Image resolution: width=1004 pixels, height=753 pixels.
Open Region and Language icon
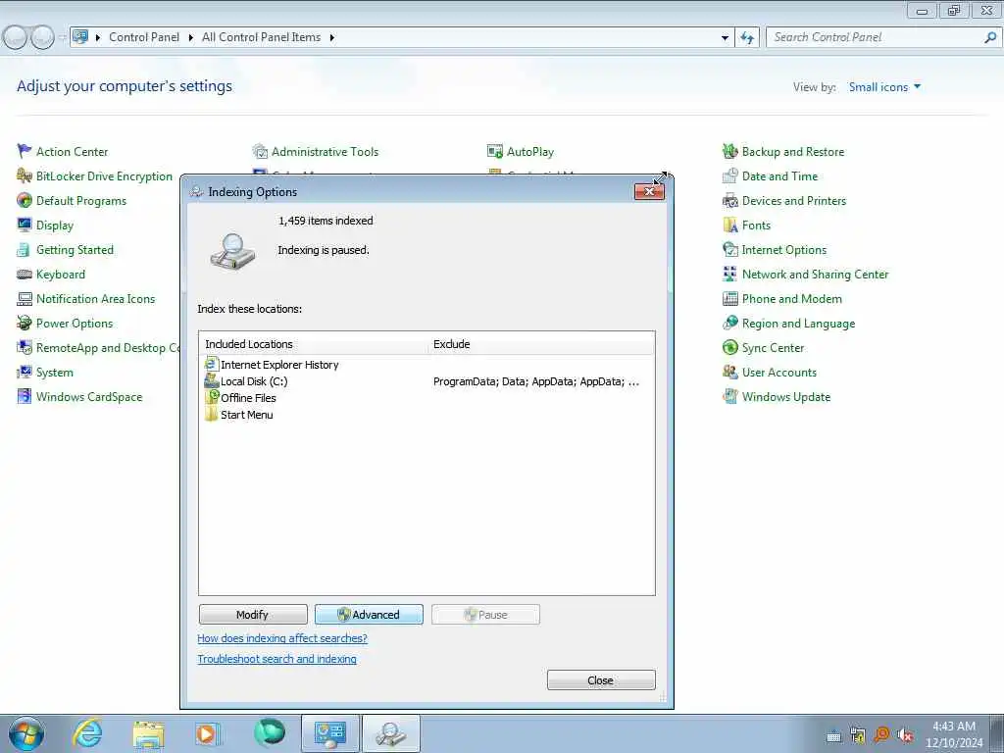(729, 323)
